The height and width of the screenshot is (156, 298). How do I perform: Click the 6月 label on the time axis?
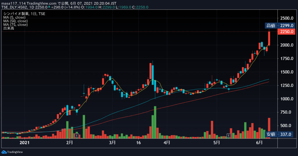(259, 142)
